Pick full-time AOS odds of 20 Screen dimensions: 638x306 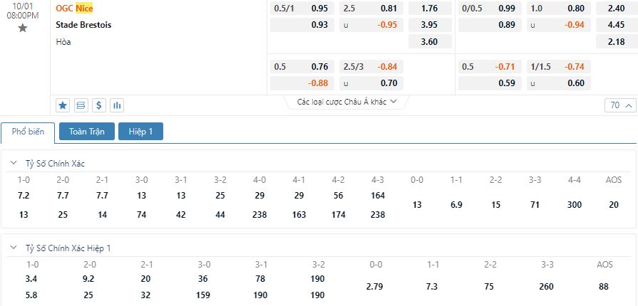[x=614, y=205]
